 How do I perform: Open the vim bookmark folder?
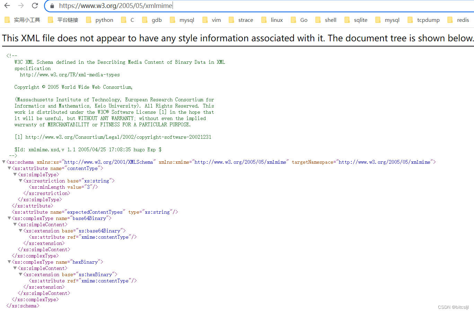pos(212,20)
